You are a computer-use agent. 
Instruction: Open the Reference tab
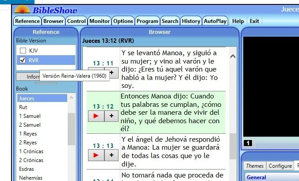(27, 21)
